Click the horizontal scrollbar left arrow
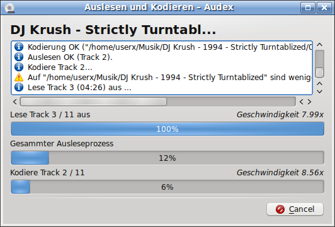335x227 pixels. (15, 102)
